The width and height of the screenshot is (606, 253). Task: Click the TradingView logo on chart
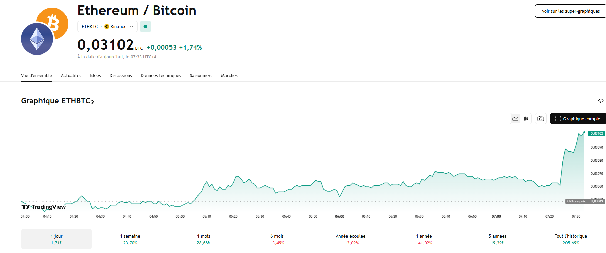tap(44, 207)
